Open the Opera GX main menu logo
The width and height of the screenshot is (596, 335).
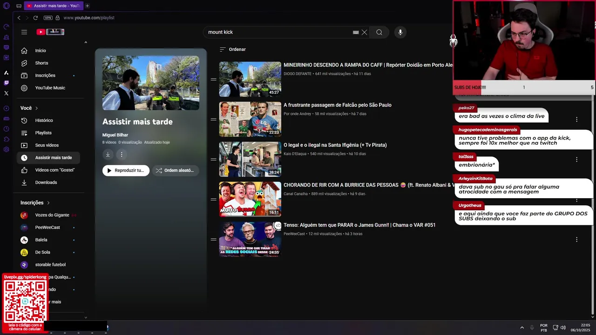coord(6,6)
